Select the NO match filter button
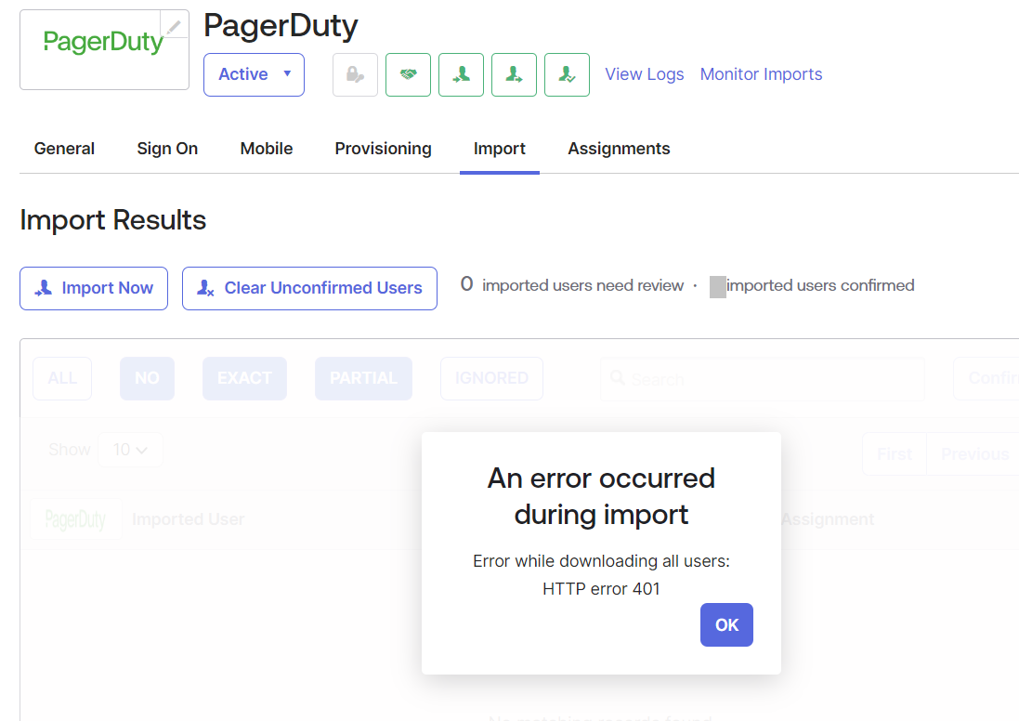1019x721 pixels. (x=147, y=378)
